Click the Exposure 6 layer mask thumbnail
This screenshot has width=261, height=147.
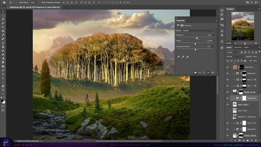coord(244,98)
